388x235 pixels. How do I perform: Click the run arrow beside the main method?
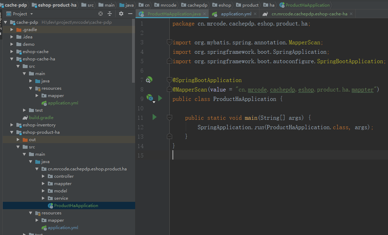click(x=154, y=117)
